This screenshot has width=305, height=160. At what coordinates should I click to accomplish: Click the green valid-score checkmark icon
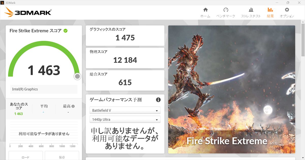[x=65, y=31]
